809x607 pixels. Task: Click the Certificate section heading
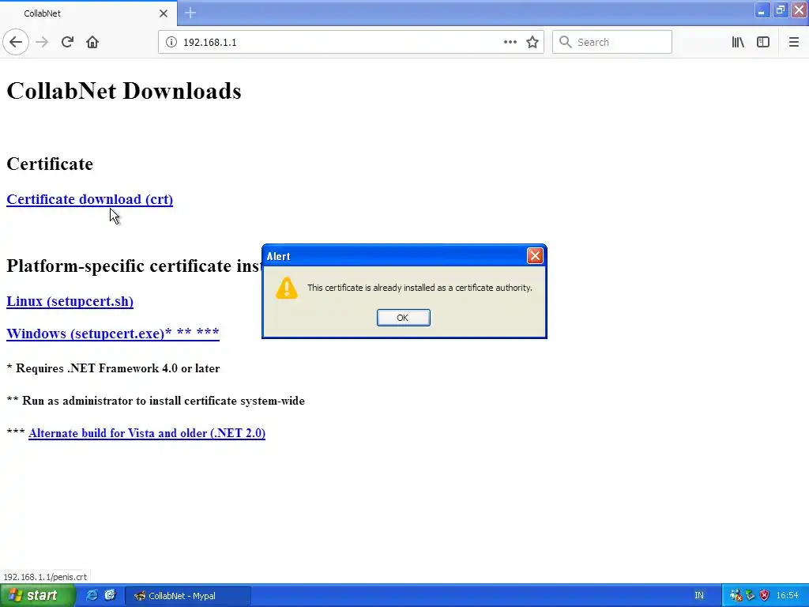pyautogui.click(x=50, y=164)
